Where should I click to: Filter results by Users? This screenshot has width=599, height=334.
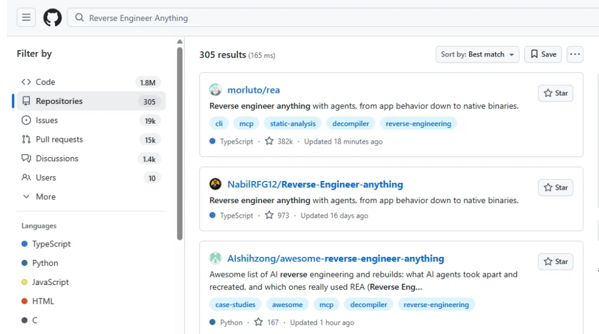[91, 178]
